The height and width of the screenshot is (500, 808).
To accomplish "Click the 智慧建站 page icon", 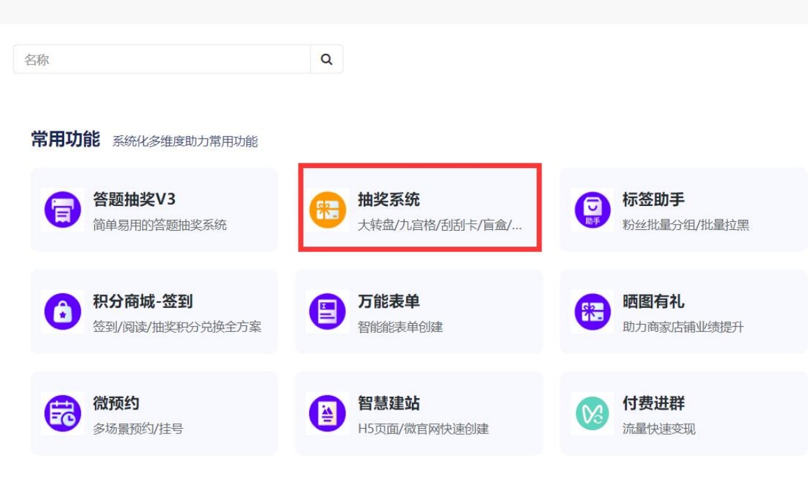I will point(327,413).
